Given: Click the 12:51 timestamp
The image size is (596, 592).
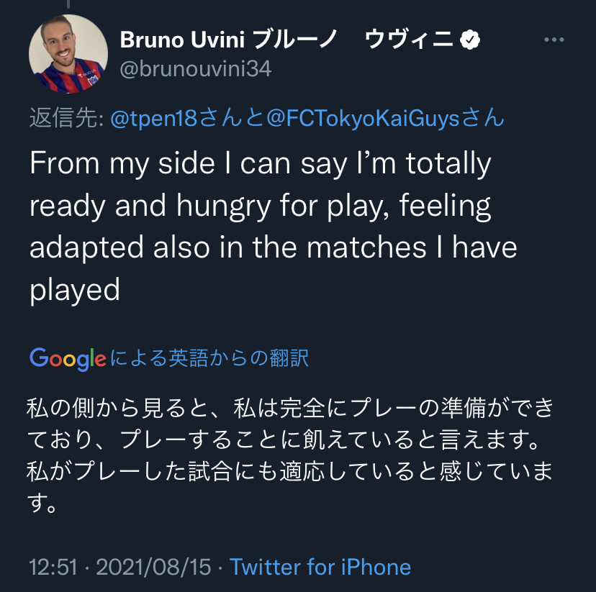Looking at the screenshot, I should (53, 567).
